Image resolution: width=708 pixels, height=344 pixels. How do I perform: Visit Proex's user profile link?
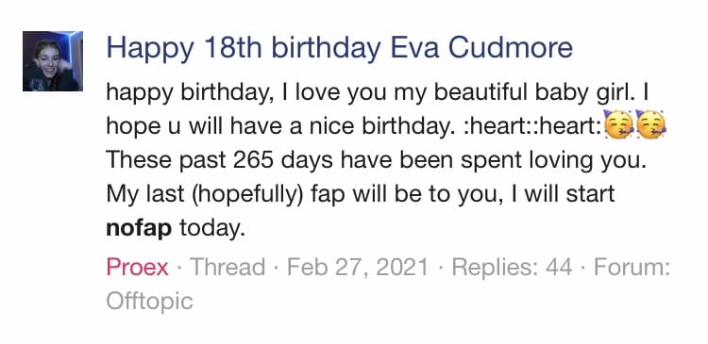137,267
